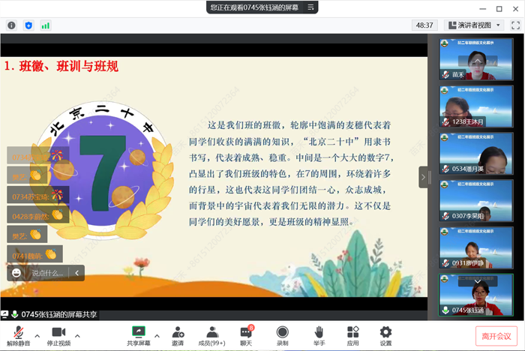Expand the video options arrow
The image size is (525, 351).
pos(77,335)
